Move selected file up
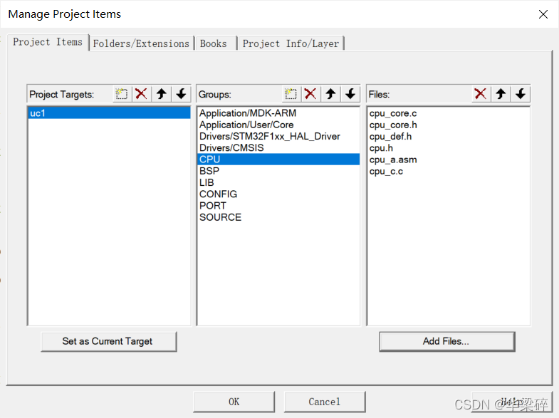 click(x=501, y=94)
